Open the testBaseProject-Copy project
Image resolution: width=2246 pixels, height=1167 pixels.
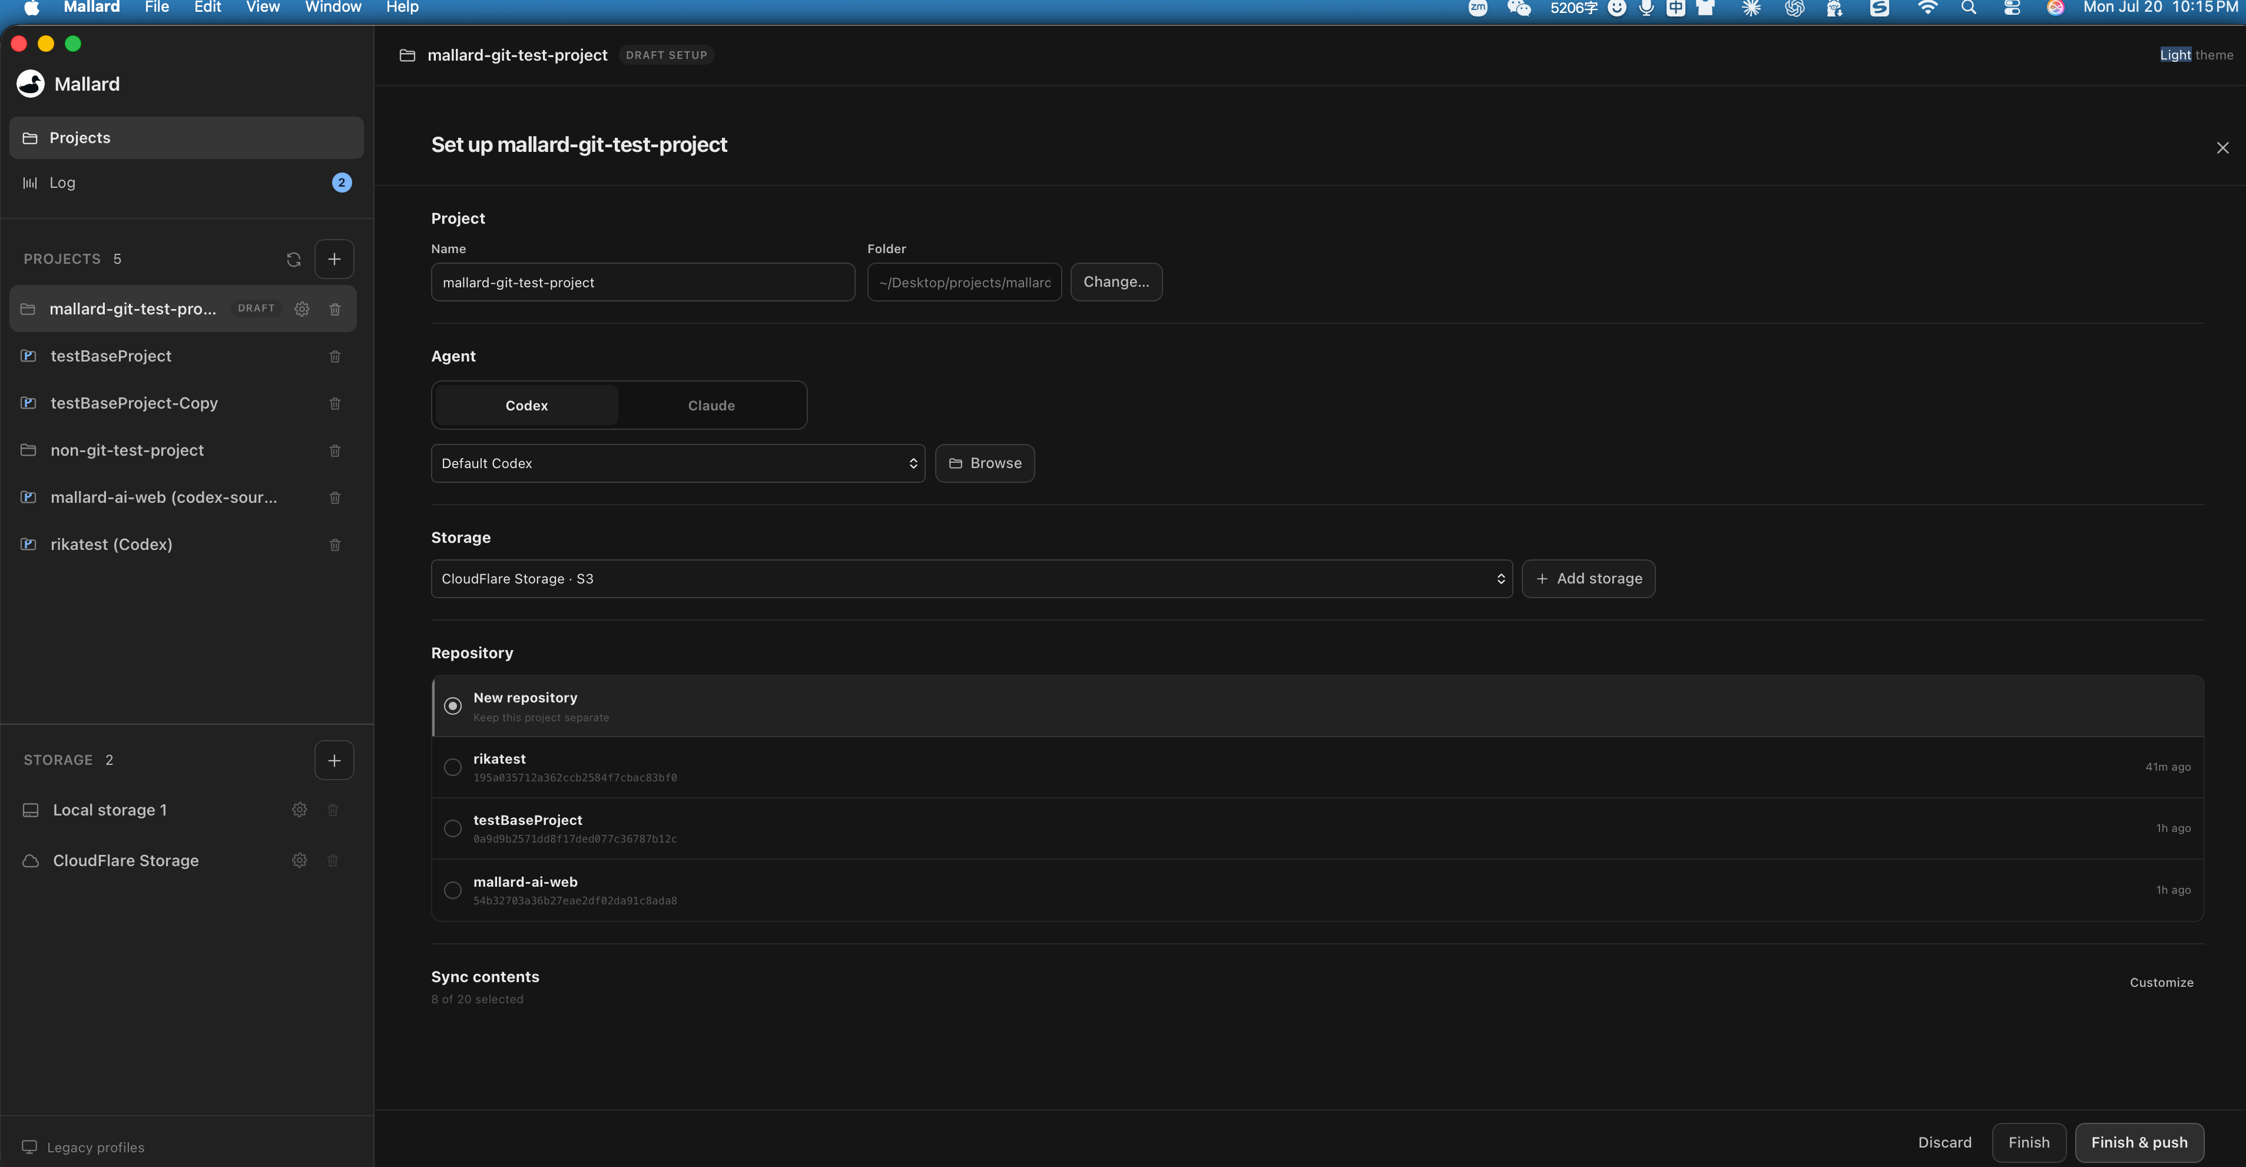click(x=183, y=403)
